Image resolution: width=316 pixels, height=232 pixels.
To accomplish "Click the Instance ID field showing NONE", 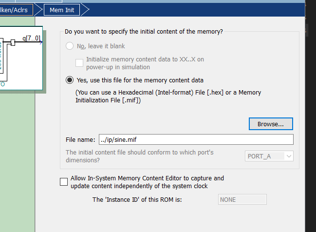I will tap(241, 199).
